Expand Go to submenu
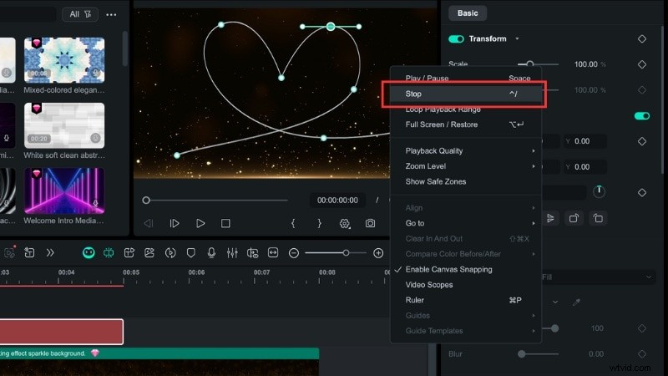This screenshot has width=668, height=376. tap(465, 223)
